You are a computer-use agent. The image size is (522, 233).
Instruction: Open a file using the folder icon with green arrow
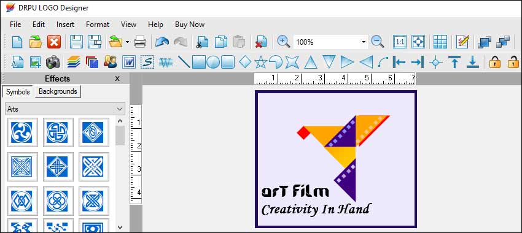click(x=36, y=42)
